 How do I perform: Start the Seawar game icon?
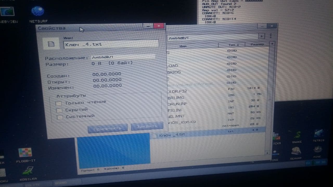point(296,151)
